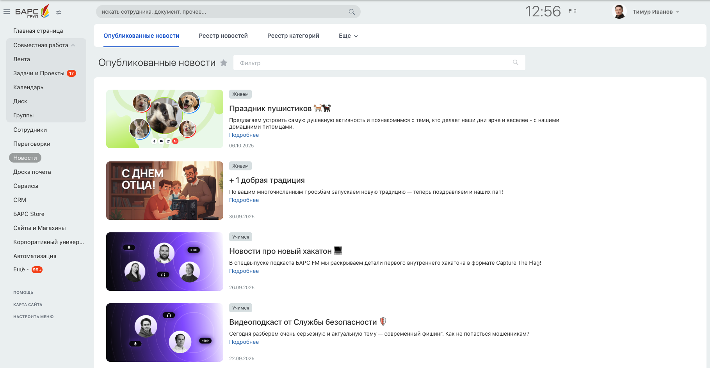Open the hamburger menu at top left
This screenshot has height=368, width=710.
coord(7,11)
